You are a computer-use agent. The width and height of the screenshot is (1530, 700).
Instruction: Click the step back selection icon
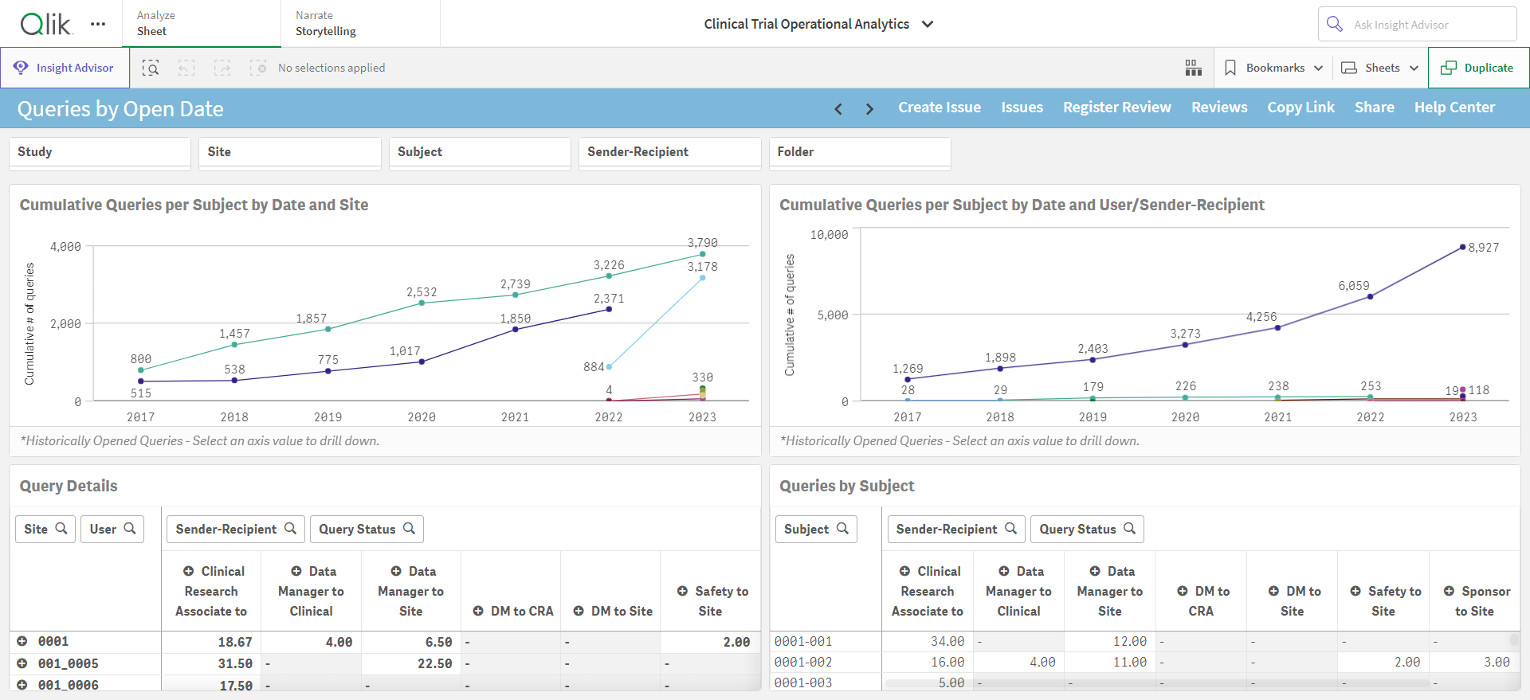[x=186, y=68]
